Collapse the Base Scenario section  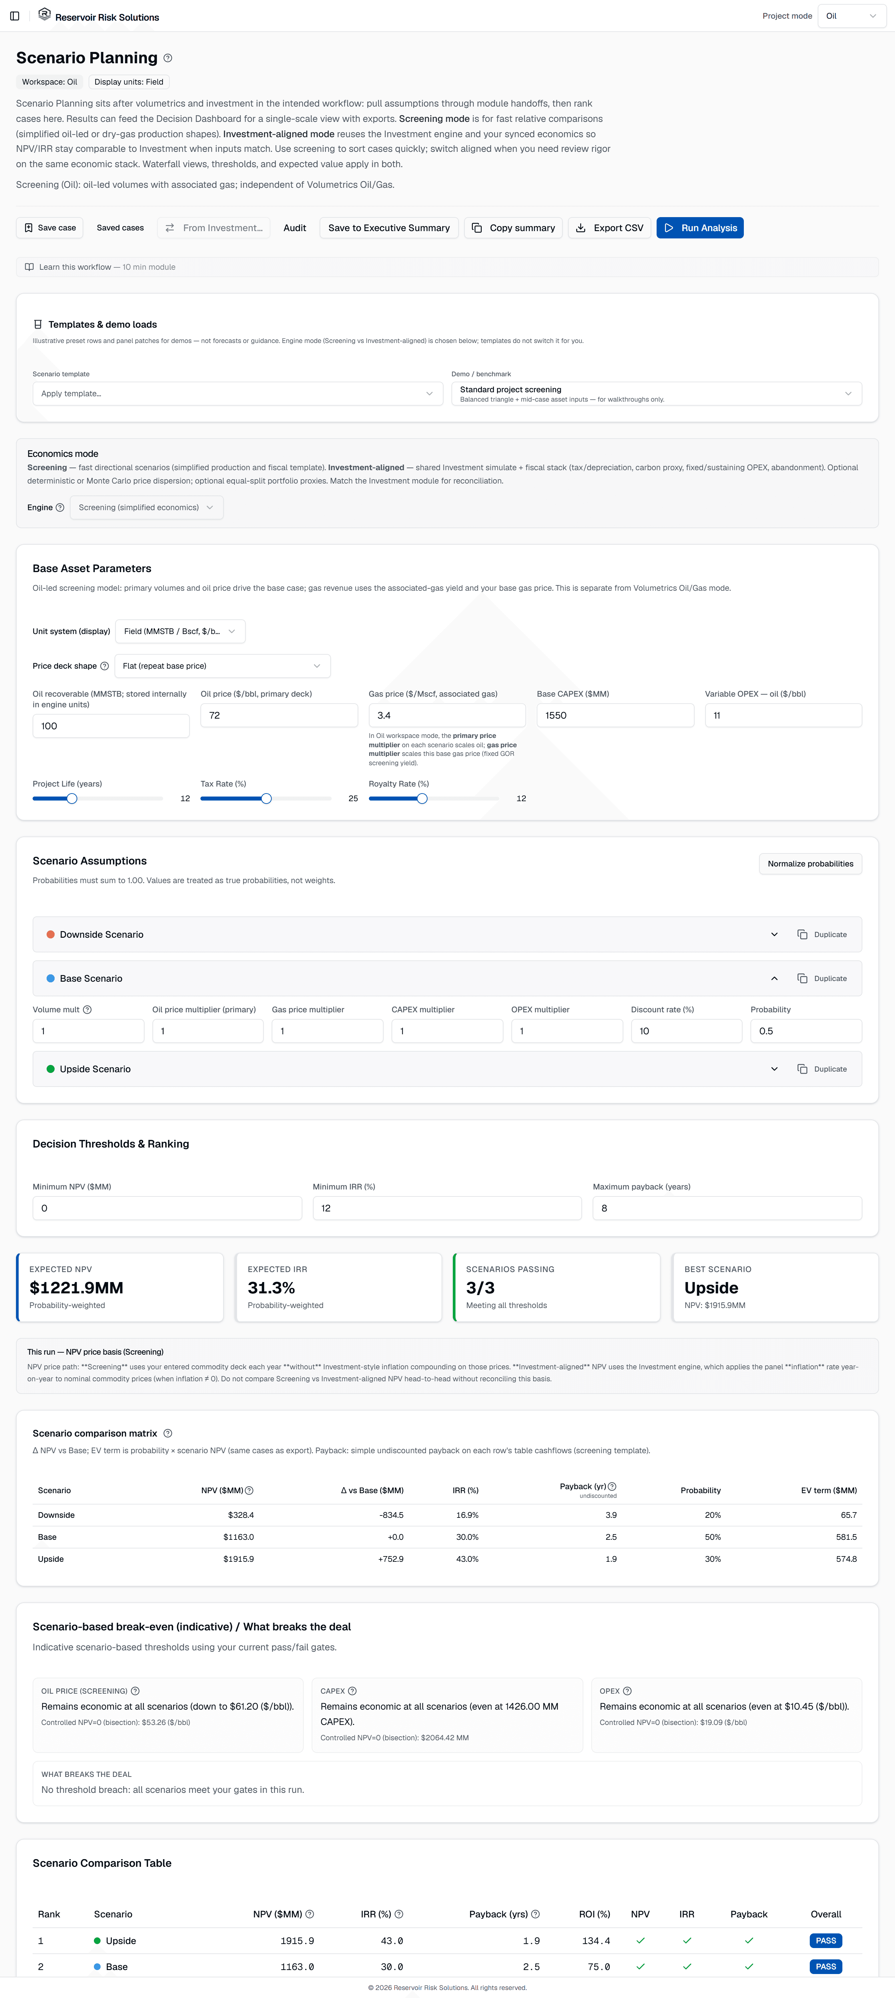pos(774,979)
